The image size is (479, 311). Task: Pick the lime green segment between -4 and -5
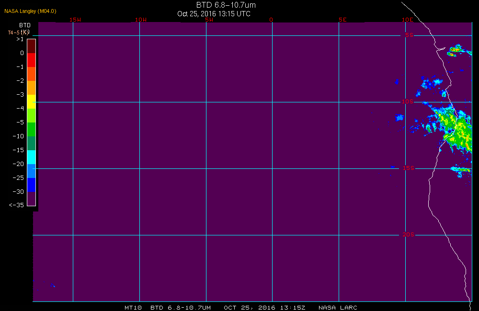point(32,115)
